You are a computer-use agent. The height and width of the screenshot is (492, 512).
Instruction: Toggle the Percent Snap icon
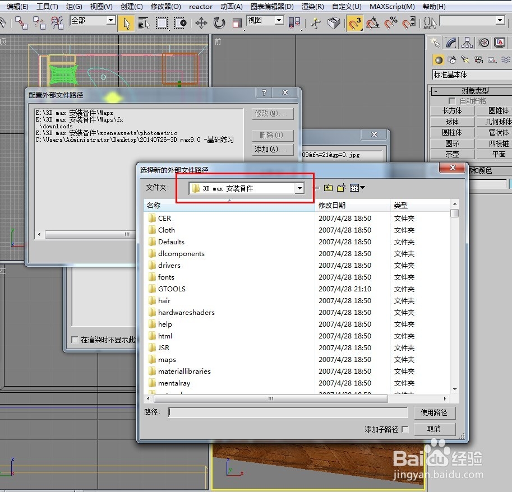click(x=391, y=23)
